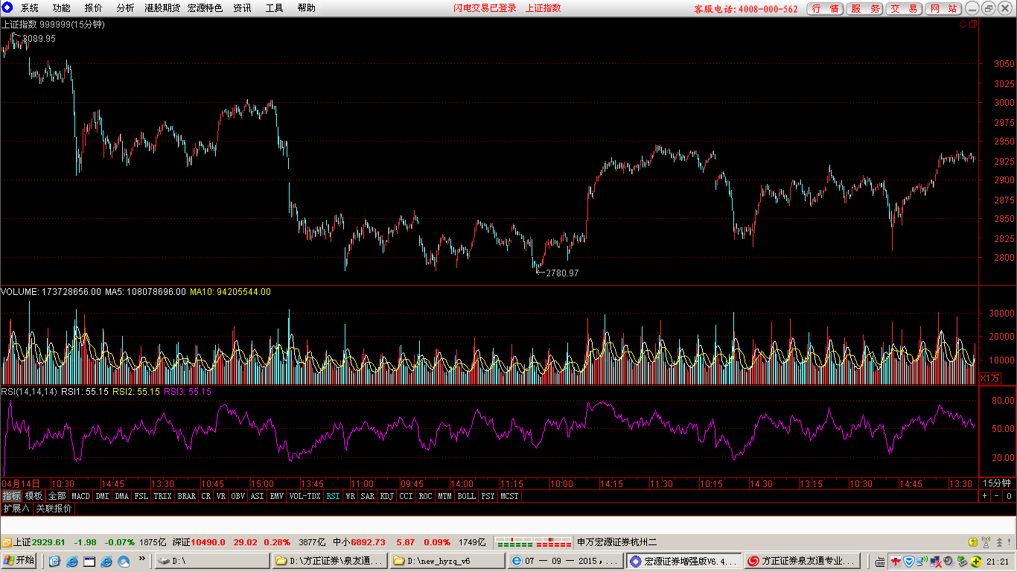Click the network computers tray icon

[x=936, y=562]
